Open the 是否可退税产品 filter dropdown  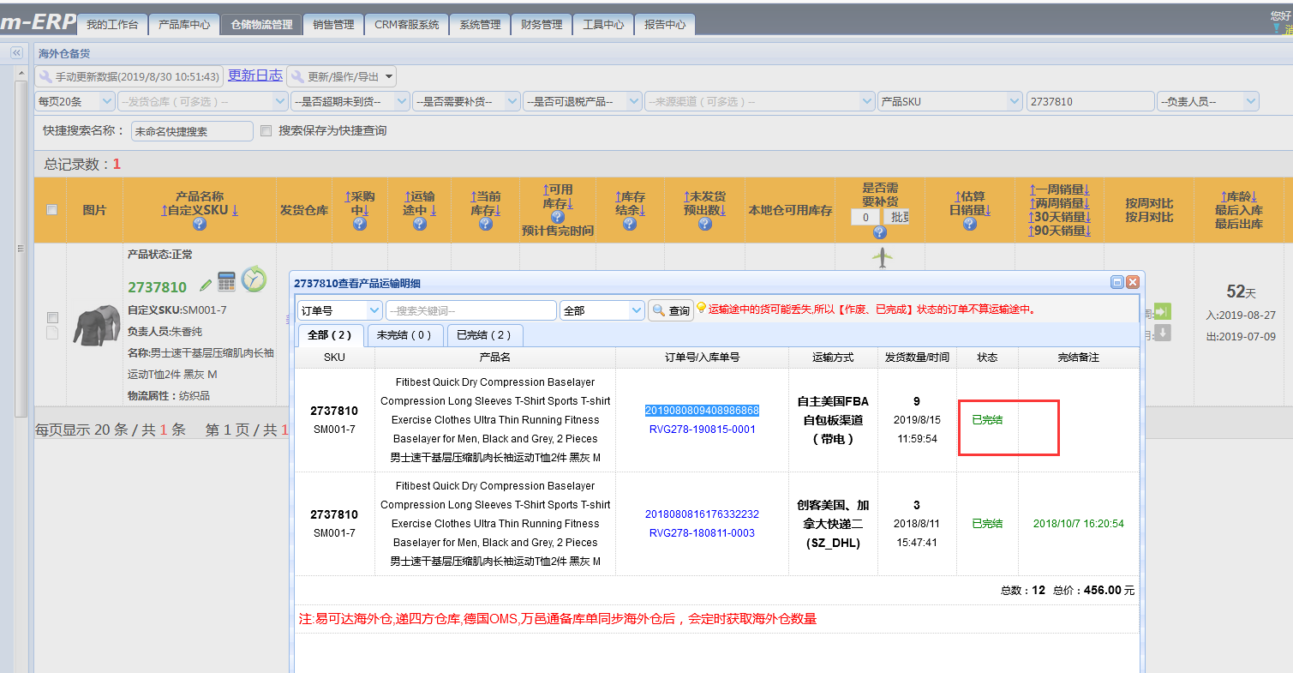pos(583,101)
